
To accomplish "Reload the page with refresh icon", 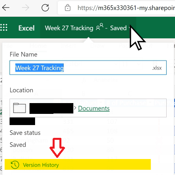I will click(45, 8).
